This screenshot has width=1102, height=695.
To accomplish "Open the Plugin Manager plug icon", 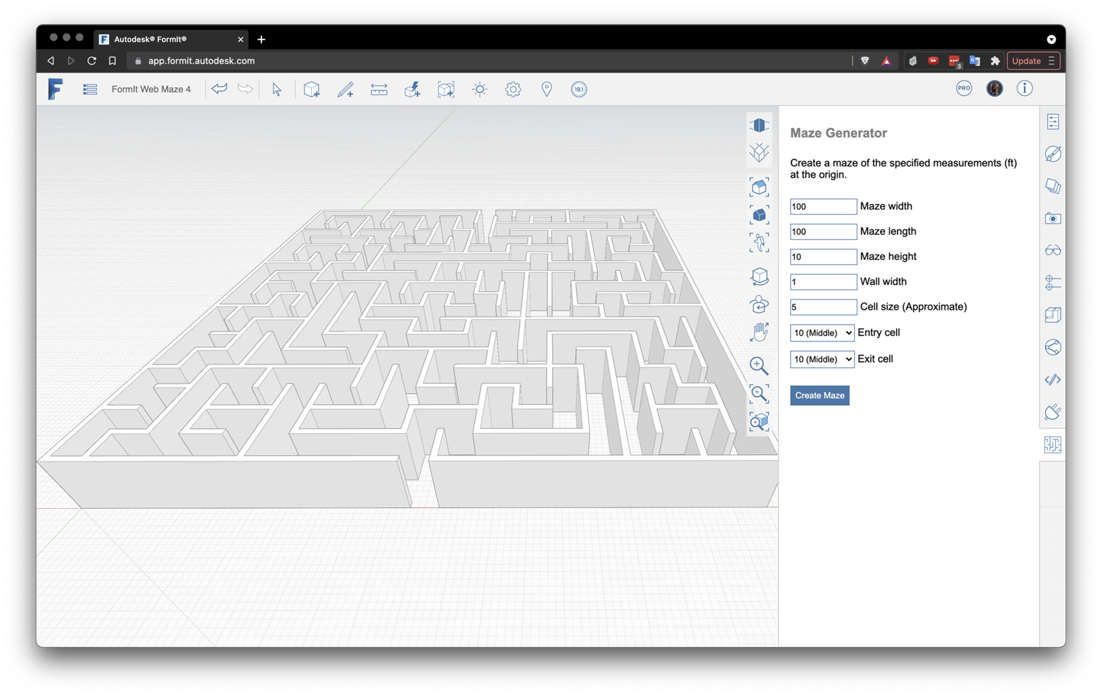I will [1052, 412].
